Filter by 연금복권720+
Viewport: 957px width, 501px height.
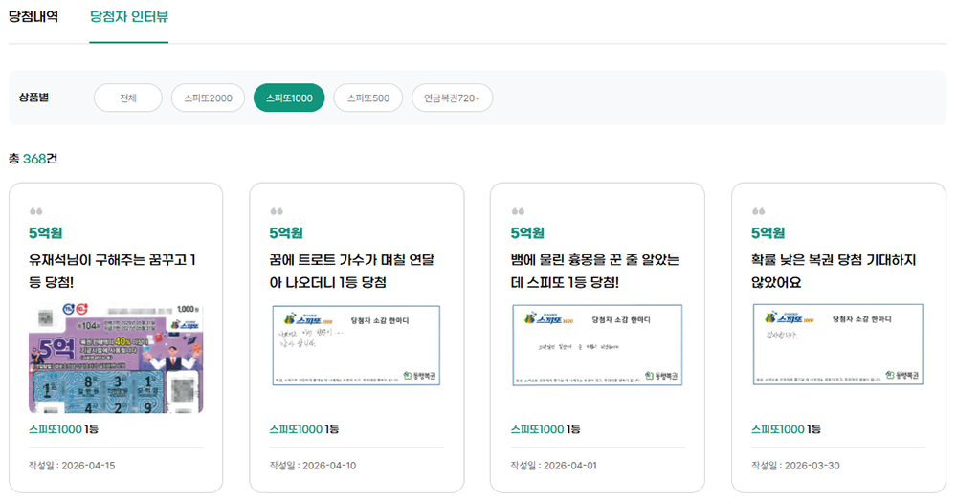(x=453, y=98)
